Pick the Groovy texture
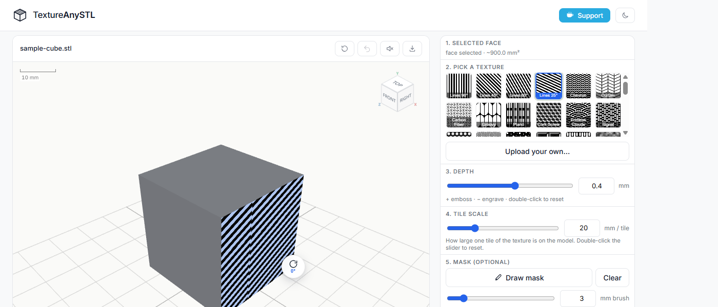Viewport: 718px width, 307px height. [489, 115]
